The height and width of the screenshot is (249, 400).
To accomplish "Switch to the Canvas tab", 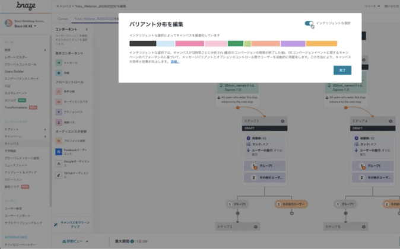I will (x=63, y=19).
